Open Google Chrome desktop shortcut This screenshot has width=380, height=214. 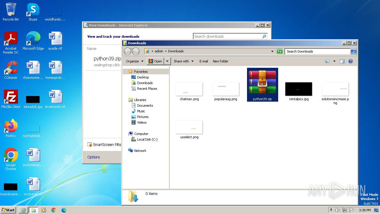pyautogui.click(x=11, y=159)
